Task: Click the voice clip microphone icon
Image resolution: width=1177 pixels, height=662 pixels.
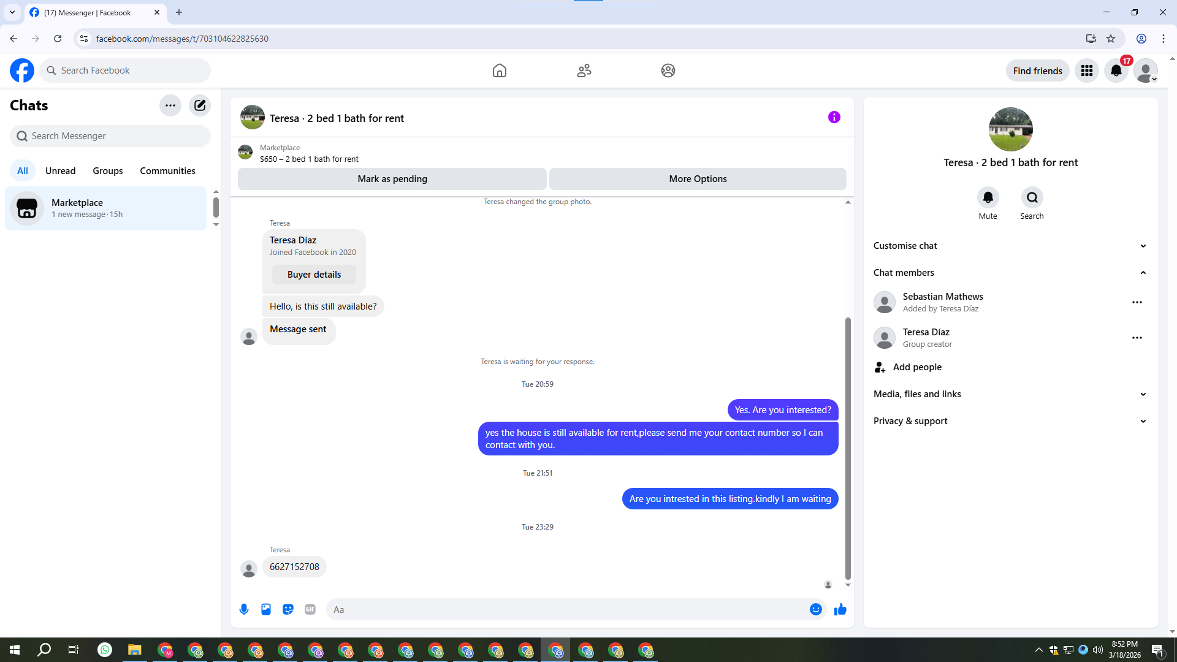Action: click(x=244, y=609)
